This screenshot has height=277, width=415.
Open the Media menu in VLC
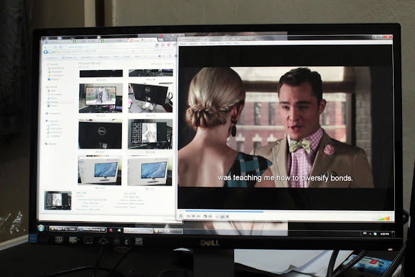[183, 43]
